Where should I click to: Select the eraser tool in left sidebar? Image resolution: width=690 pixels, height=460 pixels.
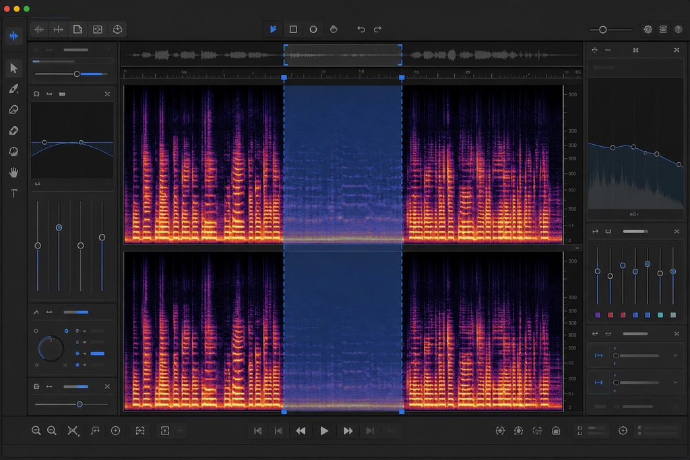coord(13,131)
